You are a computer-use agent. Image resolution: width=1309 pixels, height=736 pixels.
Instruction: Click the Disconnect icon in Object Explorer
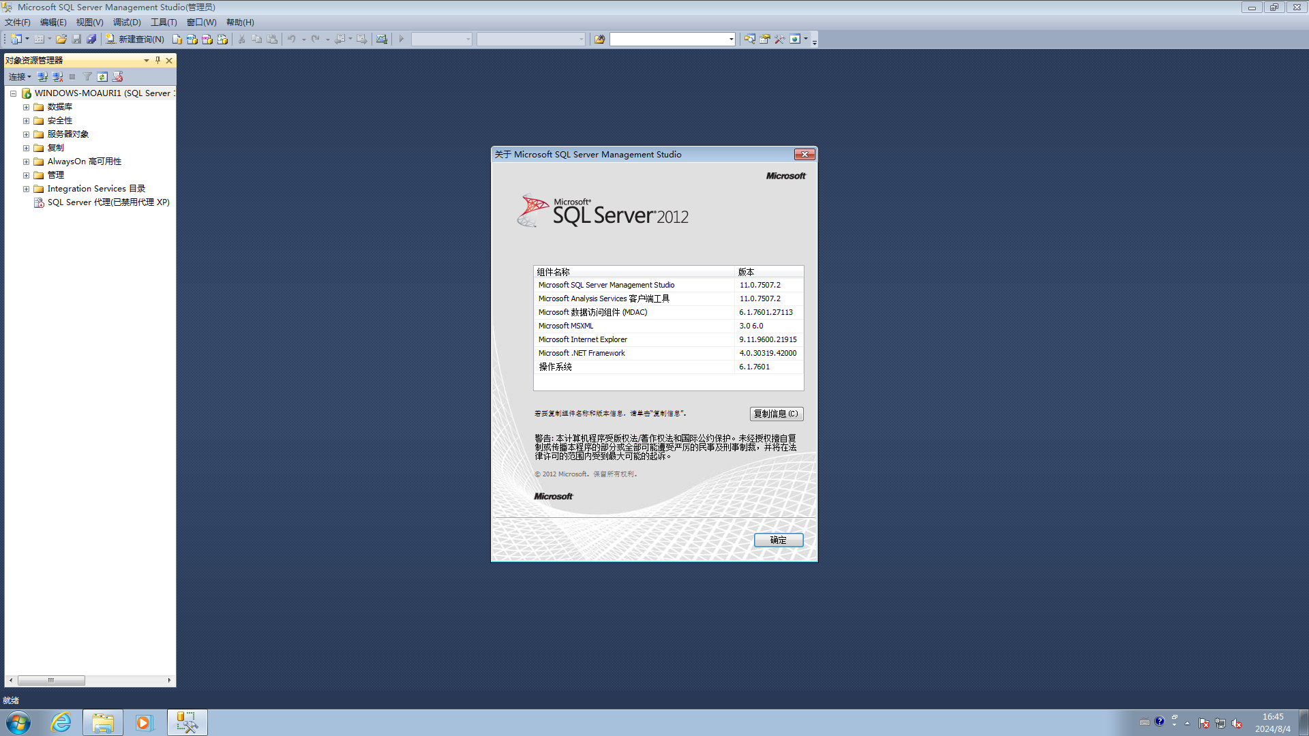click(58, 77)
